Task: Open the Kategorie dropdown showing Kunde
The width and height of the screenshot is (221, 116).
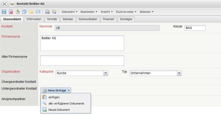Action: pos(106,73)
